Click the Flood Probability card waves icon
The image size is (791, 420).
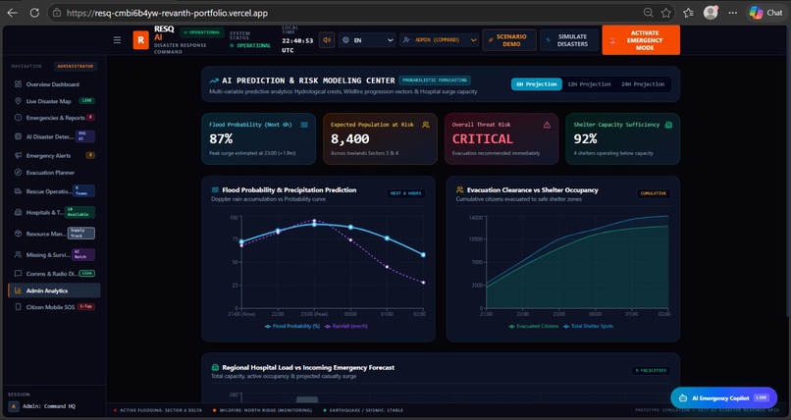click(x=304, y=125)
